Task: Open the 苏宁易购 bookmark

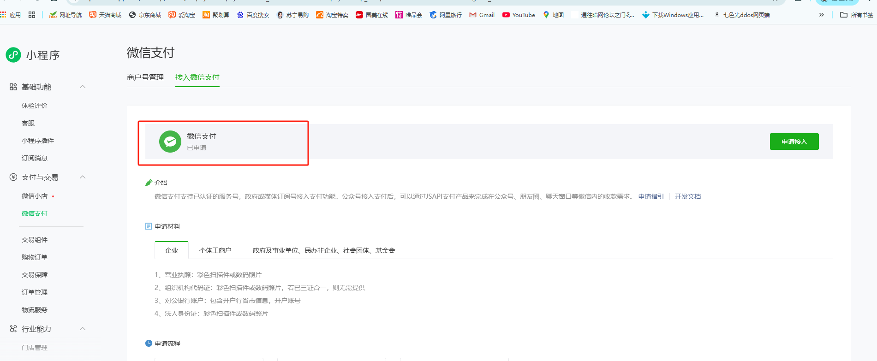Action: [292, 15]
